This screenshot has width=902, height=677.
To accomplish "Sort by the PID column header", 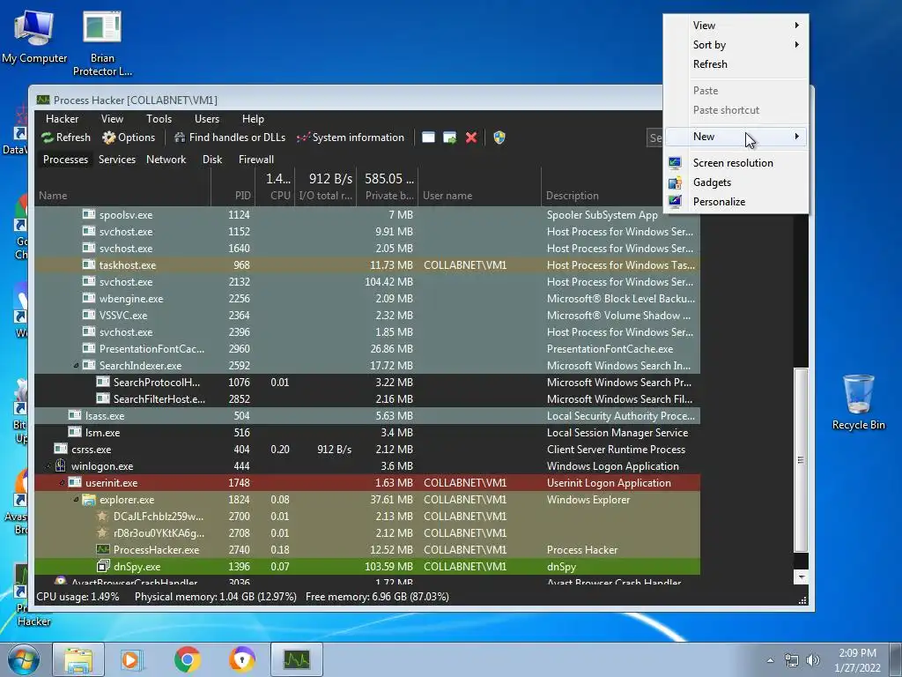I will point(233,187).
